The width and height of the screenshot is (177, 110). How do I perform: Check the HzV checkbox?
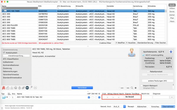[120, 88]
